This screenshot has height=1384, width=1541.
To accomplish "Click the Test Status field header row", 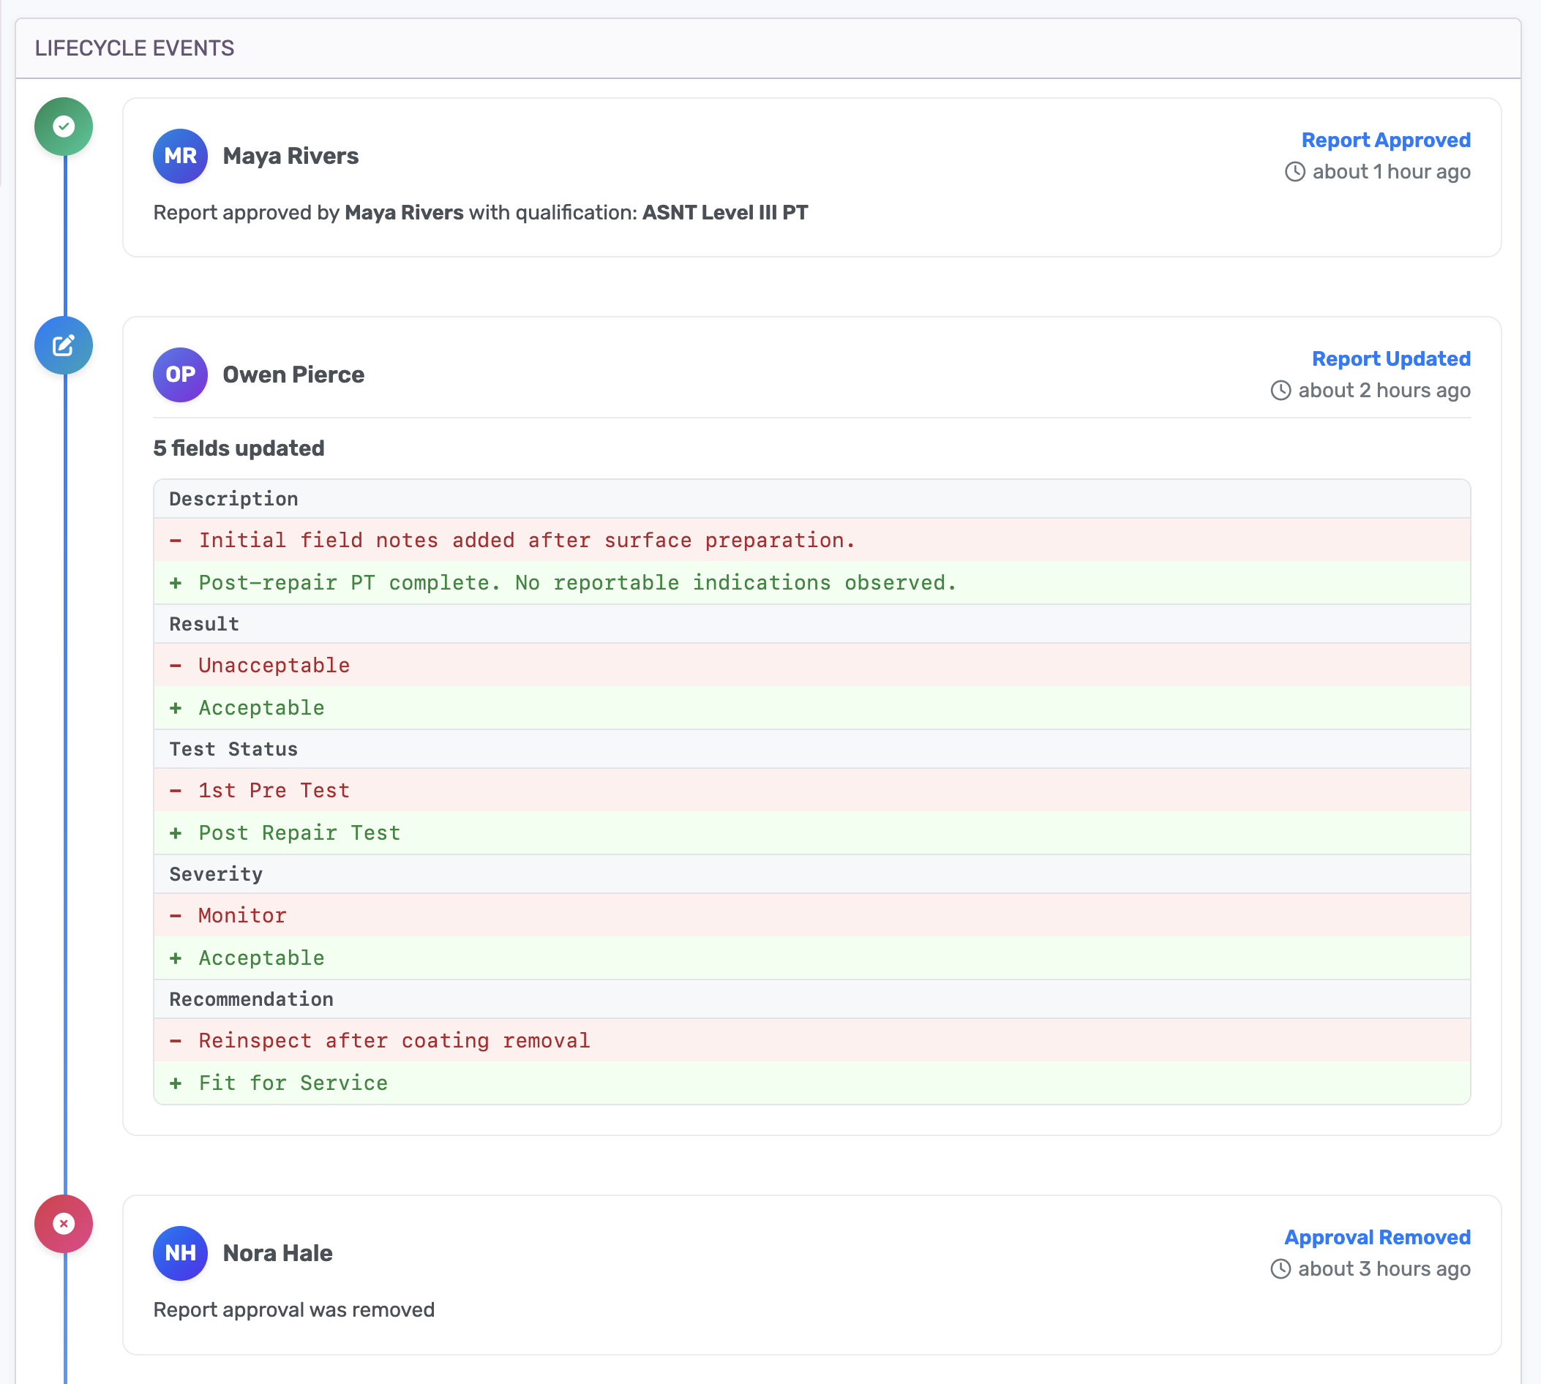I will 811,749.
